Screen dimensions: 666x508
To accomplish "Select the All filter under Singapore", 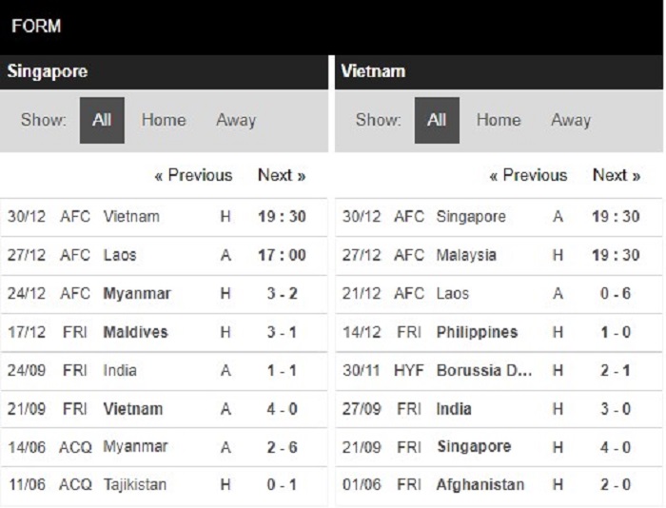I will point(102,120).
